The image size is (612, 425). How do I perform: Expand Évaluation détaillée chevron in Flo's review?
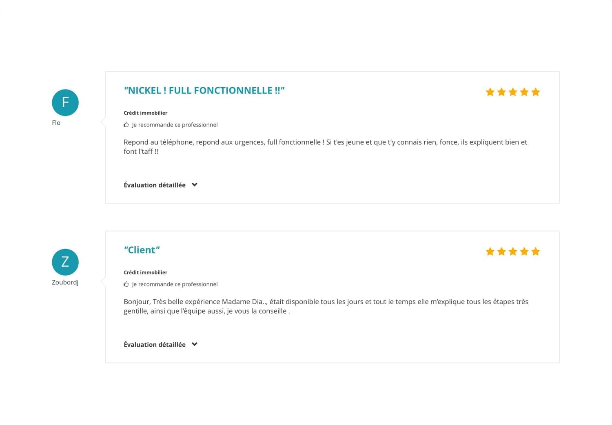click(195, 185)
